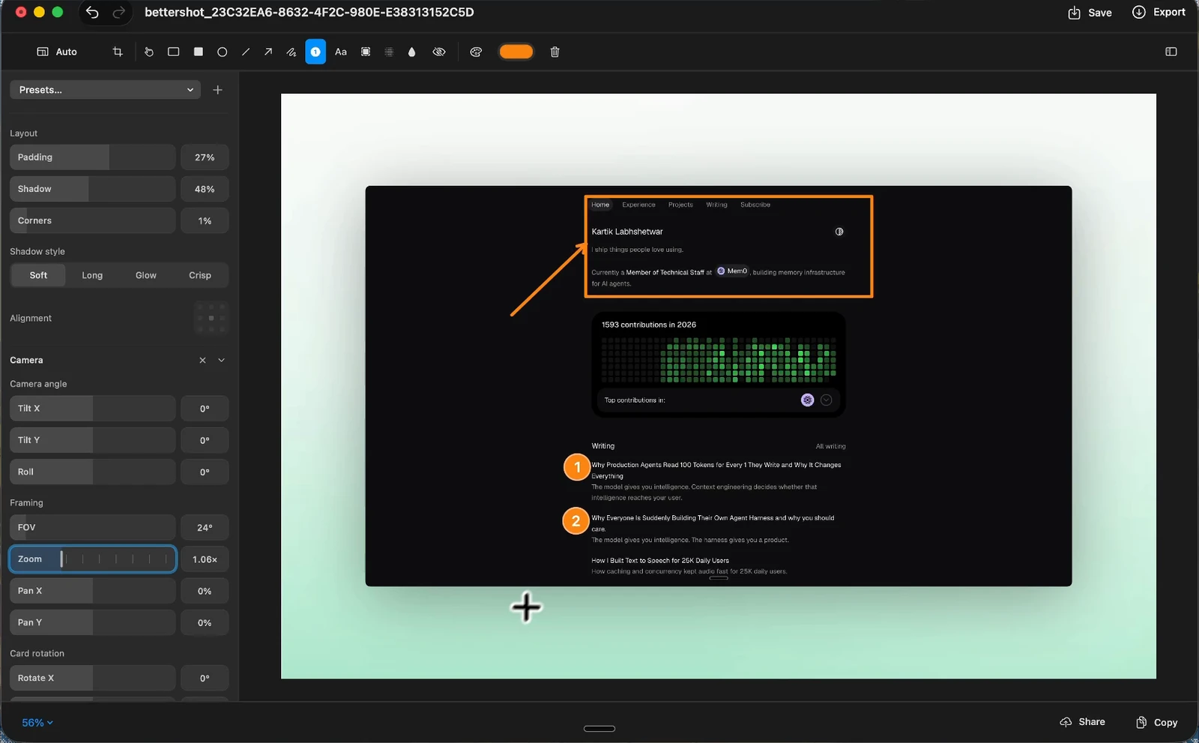Select the crop tool
Viewport: 1199px width, 743px height.
pos(118,52)
